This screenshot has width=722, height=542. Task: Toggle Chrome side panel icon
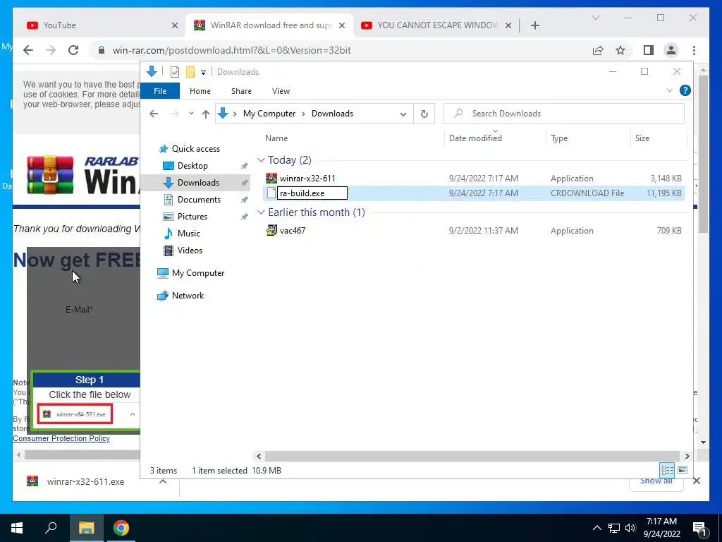coord(649,50)
